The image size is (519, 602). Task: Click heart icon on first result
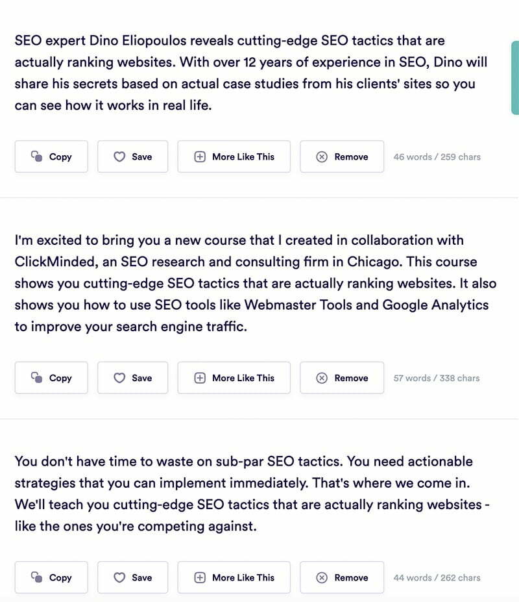click(119, 157)
